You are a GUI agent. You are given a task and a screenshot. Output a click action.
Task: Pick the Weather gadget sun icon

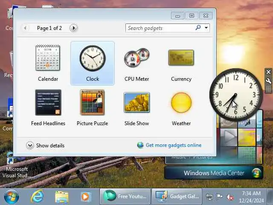(x=181, y=102)
